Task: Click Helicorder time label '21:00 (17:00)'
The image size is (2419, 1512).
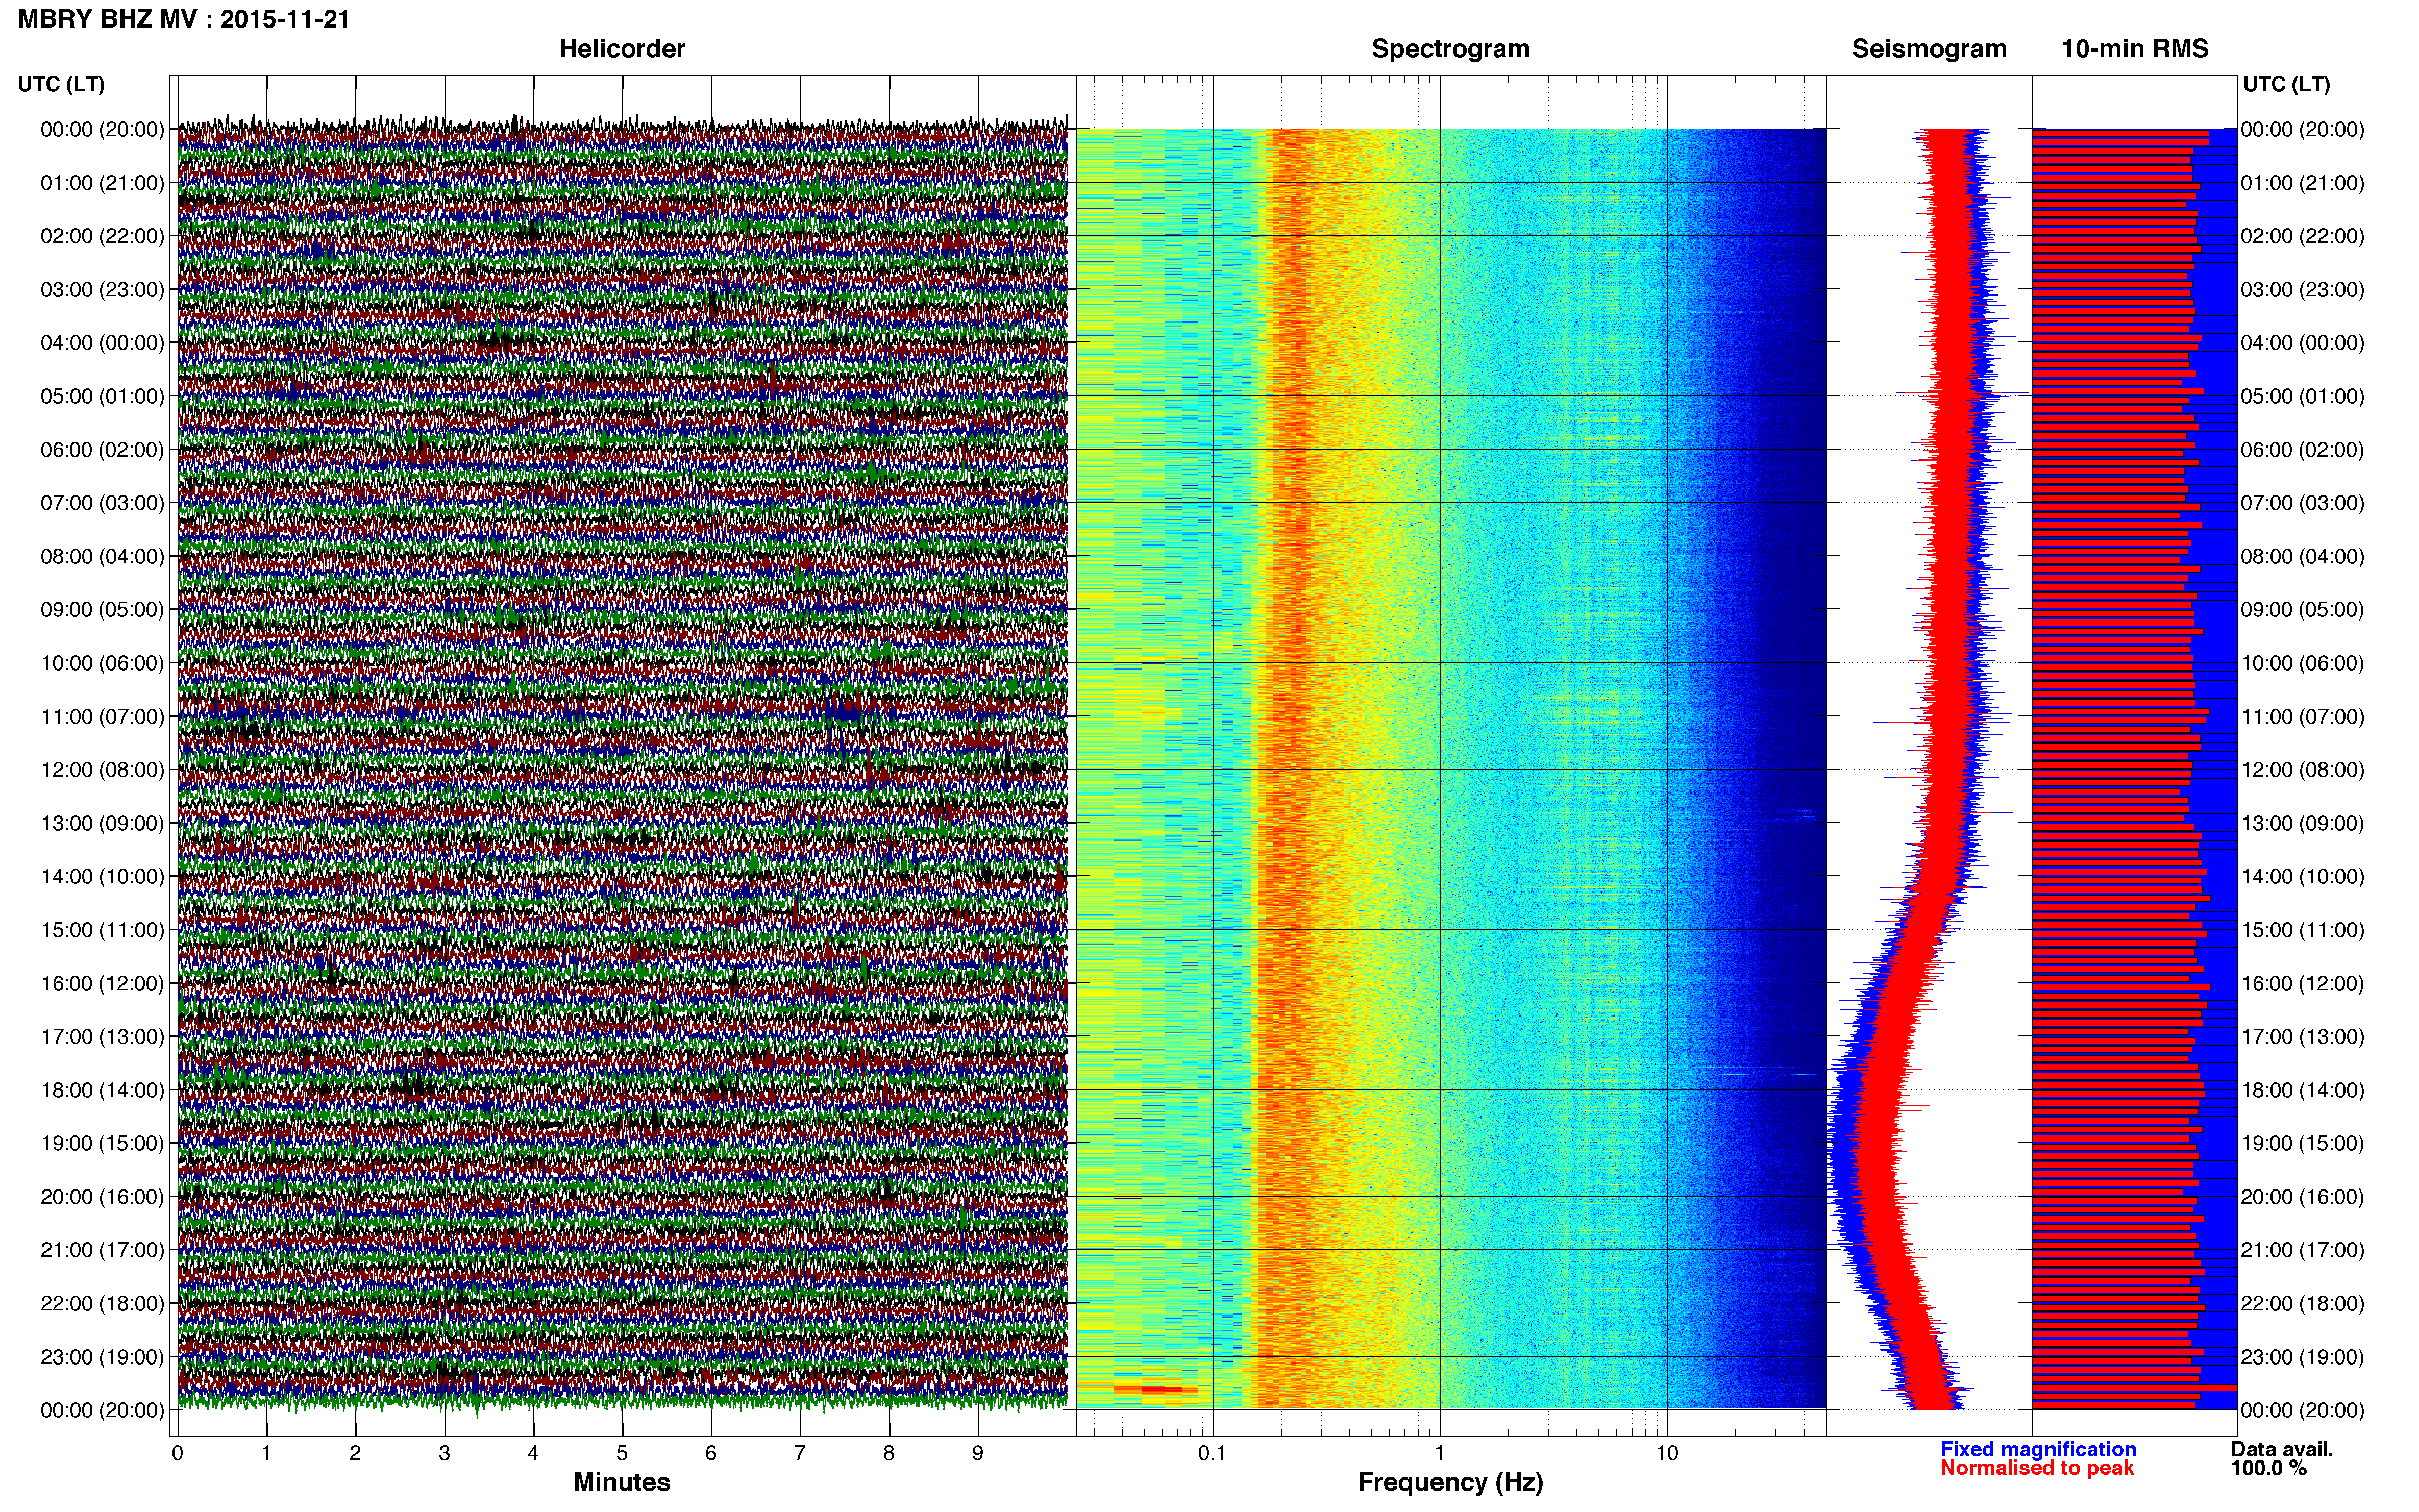Action: click(x=102, y=1250)
